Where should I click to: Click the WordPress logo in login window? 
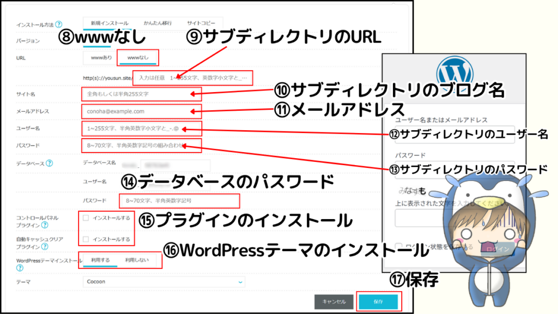point(455,73)
